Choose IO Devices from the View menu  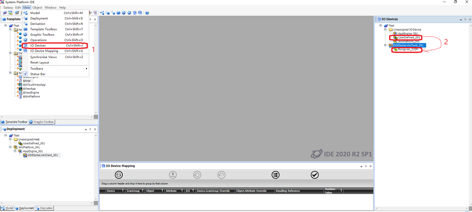click(x=38, y=46)
